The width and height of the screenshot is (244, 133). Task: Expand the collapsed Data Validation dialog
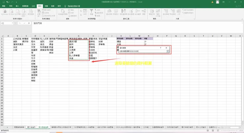point(168,51)
